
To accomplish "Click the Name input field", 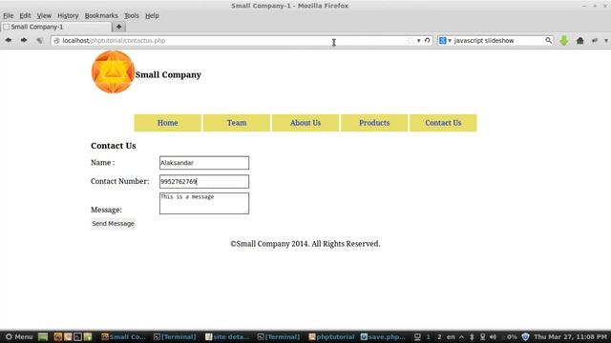I will (x=204, y=163).
